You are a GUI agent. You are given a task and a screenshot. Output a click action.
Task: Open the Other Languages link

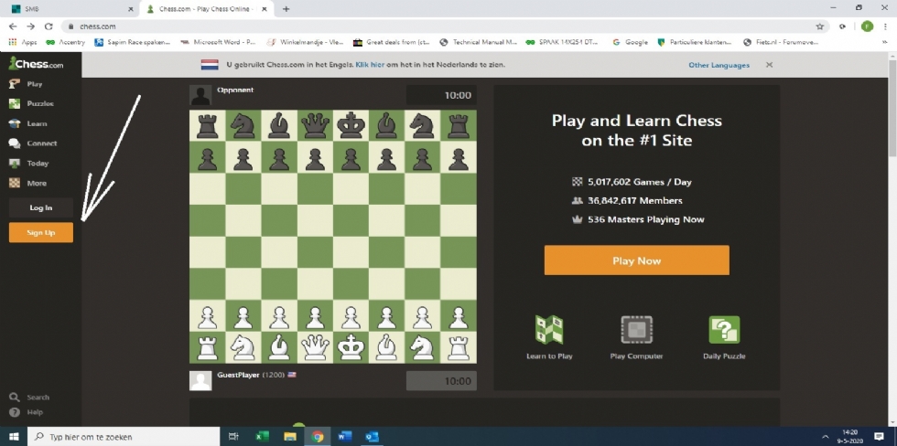pyautogui.click(x=719, y=65)
